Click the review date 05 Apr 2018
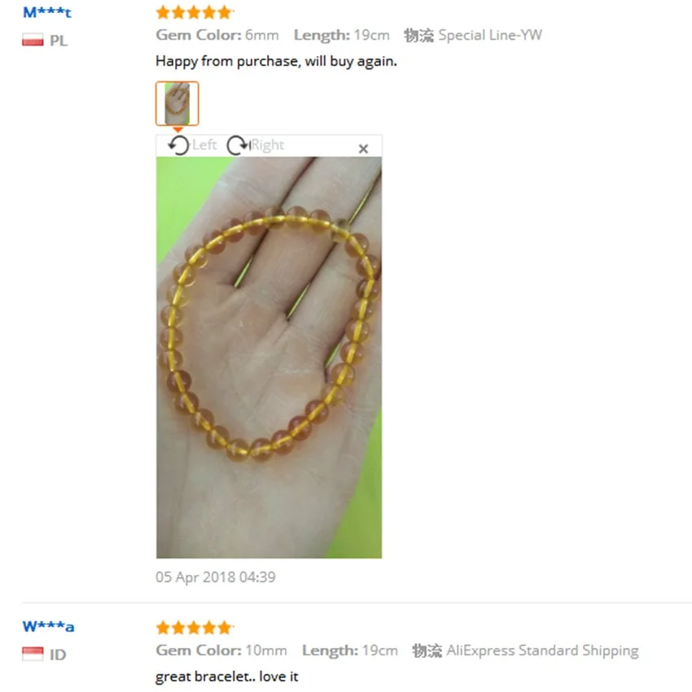 216,577
